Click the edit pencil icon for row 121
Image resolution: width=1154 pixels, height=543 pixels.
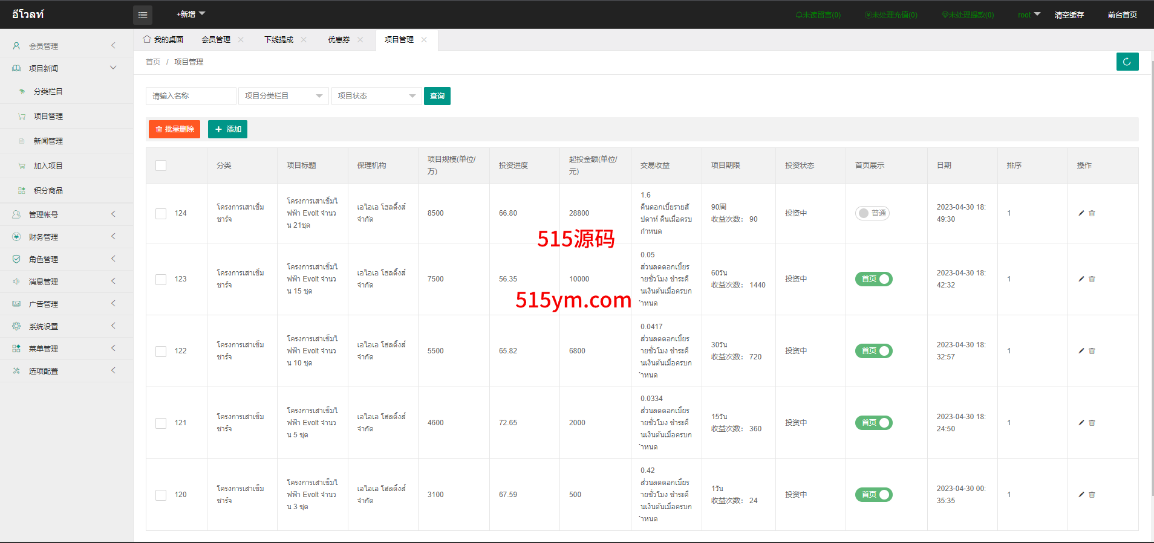[x=1081, y=423]
